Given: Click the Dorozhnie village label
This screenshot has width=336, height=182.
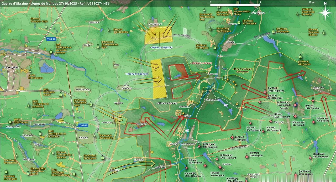Looking at the screenshot, I should pyautogui.click(x=107, y=122).
